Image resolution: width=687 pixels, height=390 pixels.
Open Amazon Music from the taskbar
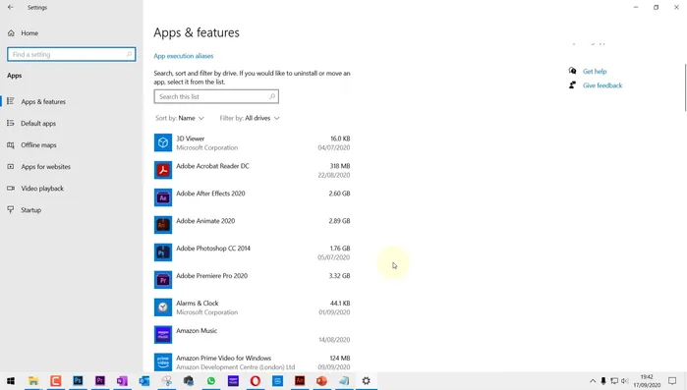tap(233, 381)
